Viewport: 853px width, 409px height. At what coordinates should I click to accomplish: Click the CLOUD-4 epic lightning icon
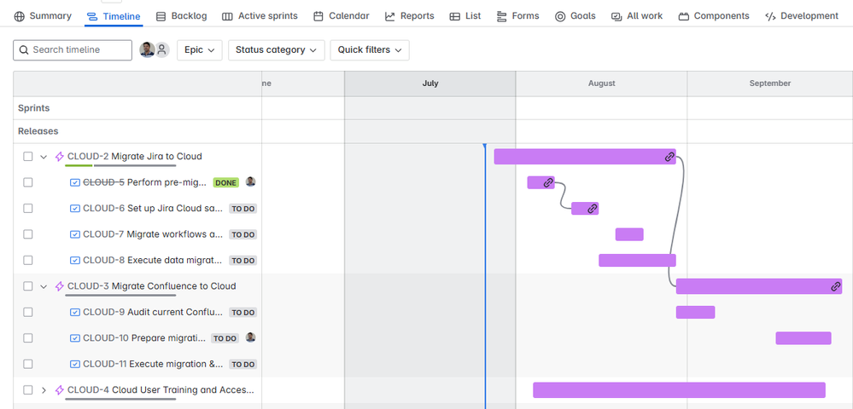point(60,390)
